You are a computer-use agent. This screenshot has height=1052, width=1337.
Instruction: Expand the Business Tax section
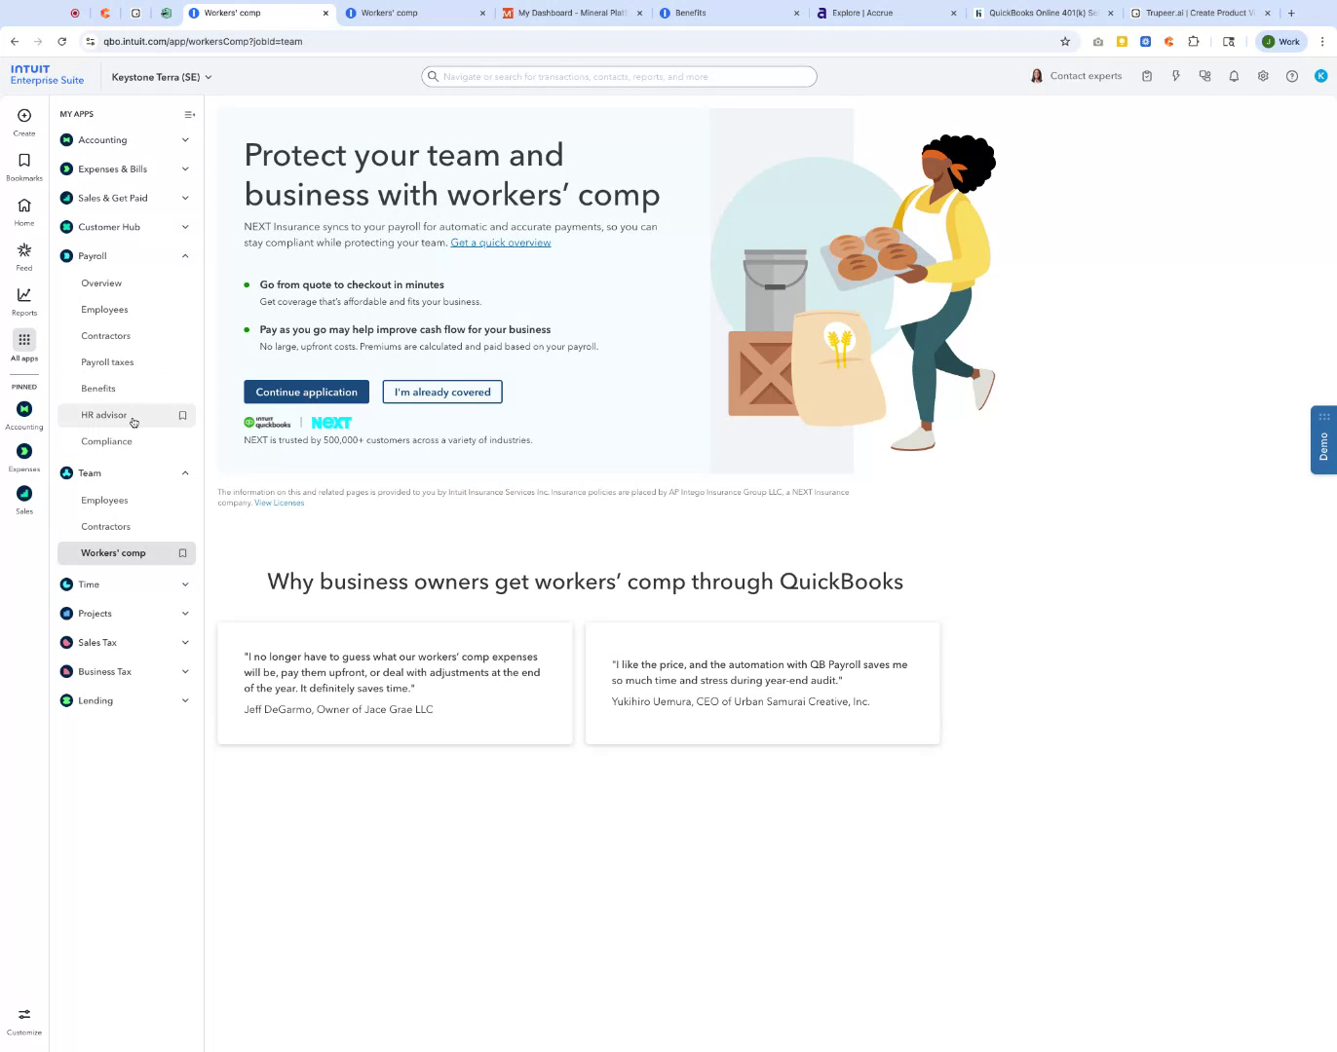(x=185, y=672)
